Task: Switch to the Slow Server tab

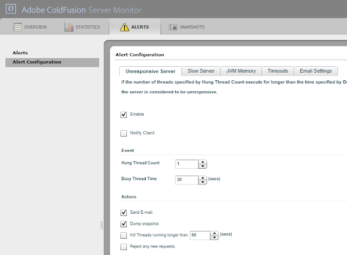Action: 201,71
